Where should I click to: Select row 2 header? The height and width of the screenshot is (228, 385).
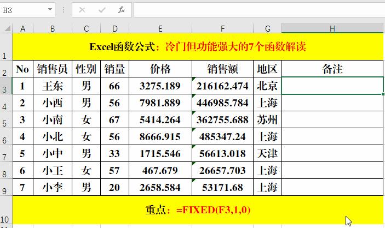[x=6, y=69]
